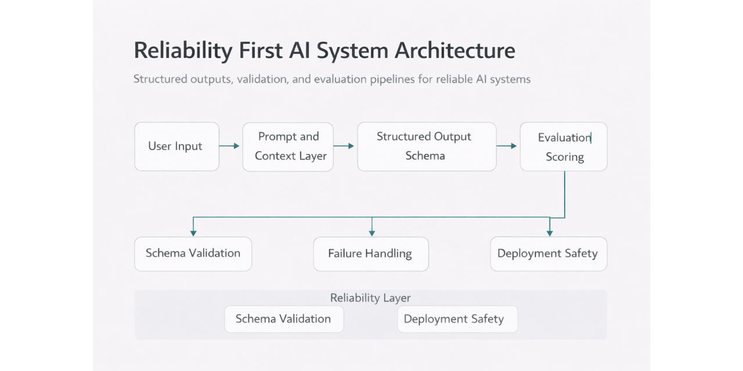Select the Deployment Safety box in the middle row
The image size is (743, 371).
click(x=547, y=253)
